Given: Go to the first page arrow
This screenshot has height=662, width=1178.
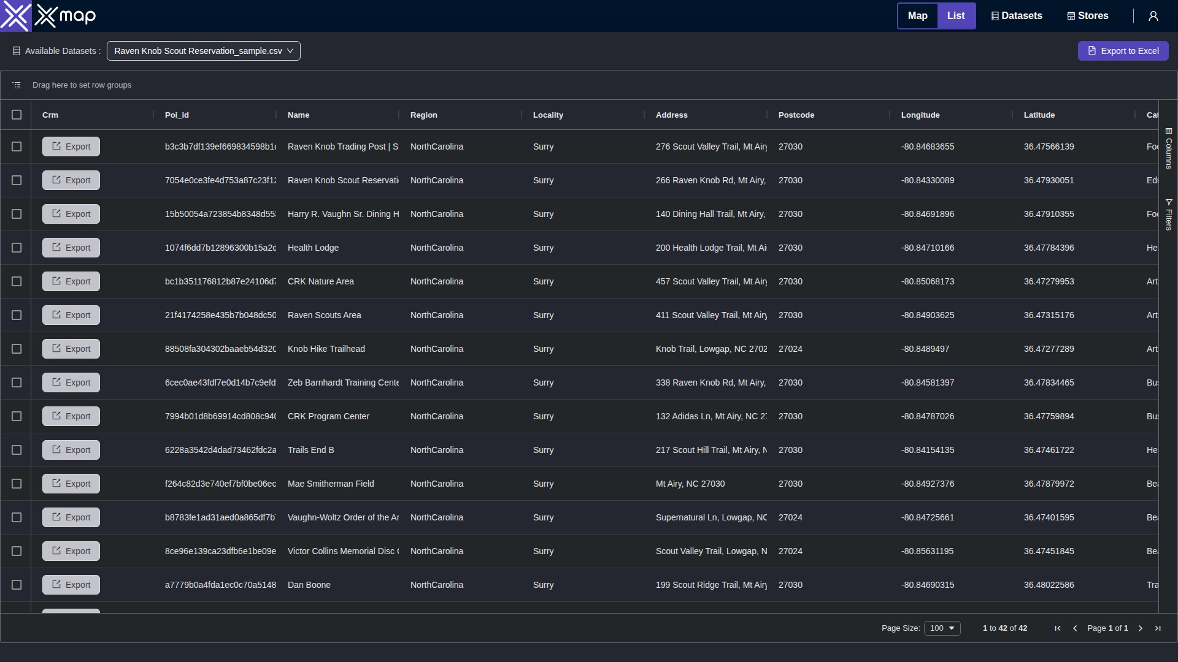Looking at the screenshot, I should point(1058,628).
